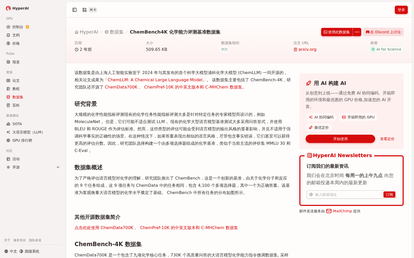
Task: Open ChemLLM: A Chemical Large Language Model link
Action: point(155,80)
